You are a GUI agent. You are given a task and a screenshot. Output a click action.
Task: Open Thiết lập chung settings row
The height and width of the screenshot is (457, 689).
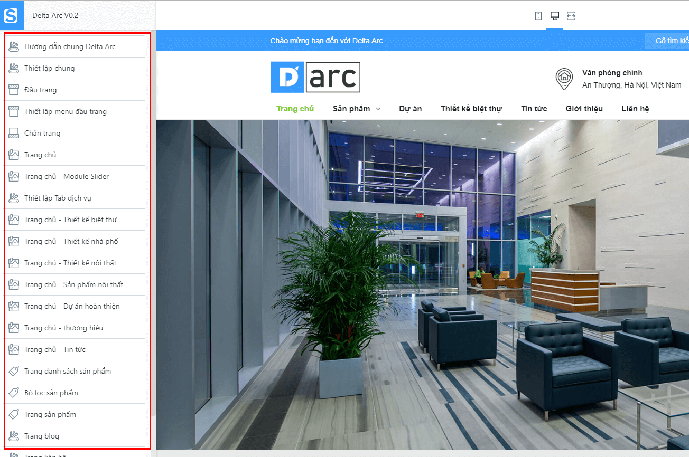coord(75,68)
